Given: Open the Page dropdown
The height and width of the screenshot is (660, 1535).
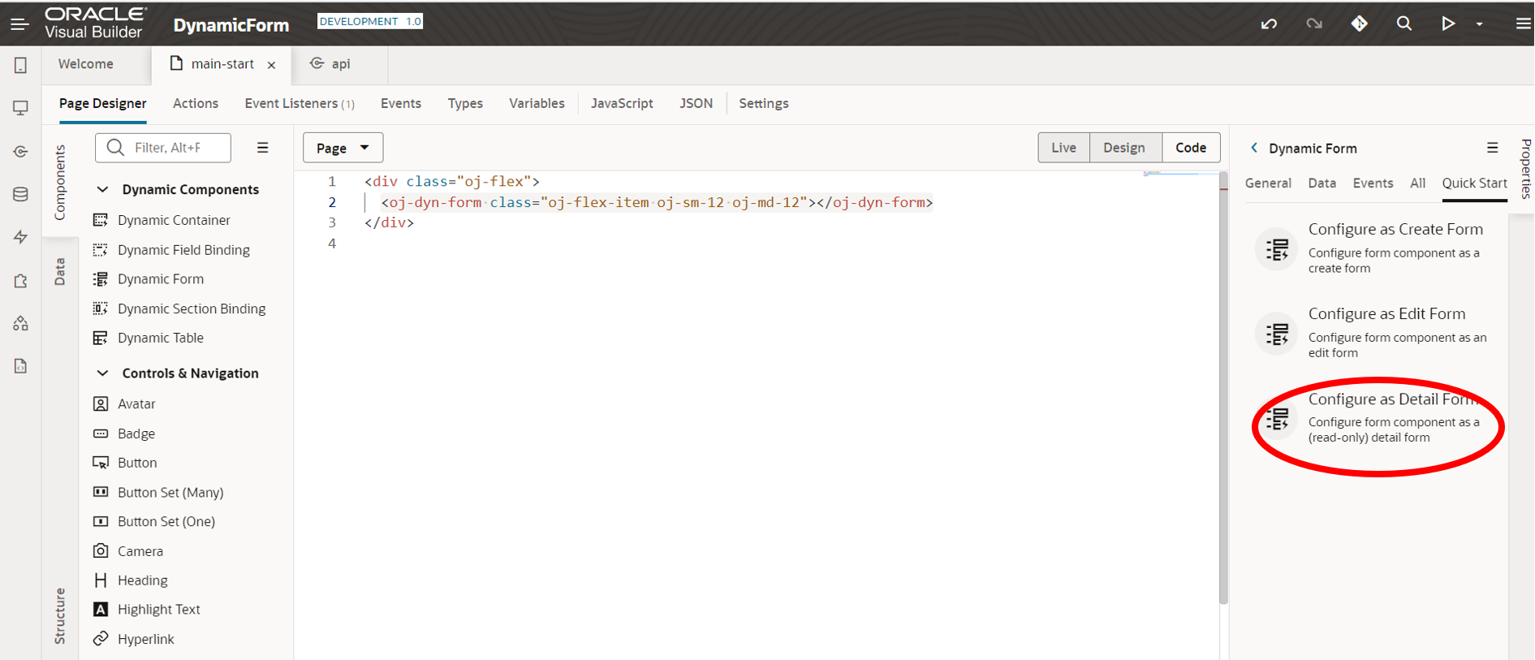Looking at the screenshot, I should [343, 148].
